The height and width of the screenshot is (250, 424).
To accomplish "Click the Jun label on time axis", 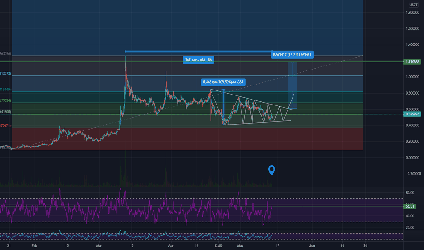I will [x=312, y=245].
